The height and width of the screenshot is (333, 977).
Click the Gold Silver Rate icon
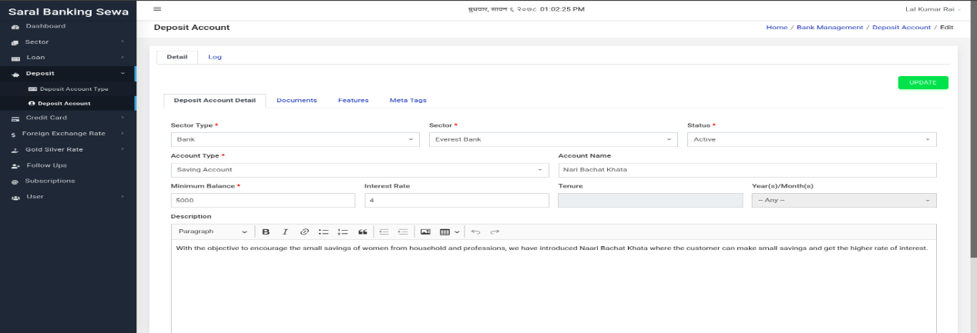[x=15, y=150]
